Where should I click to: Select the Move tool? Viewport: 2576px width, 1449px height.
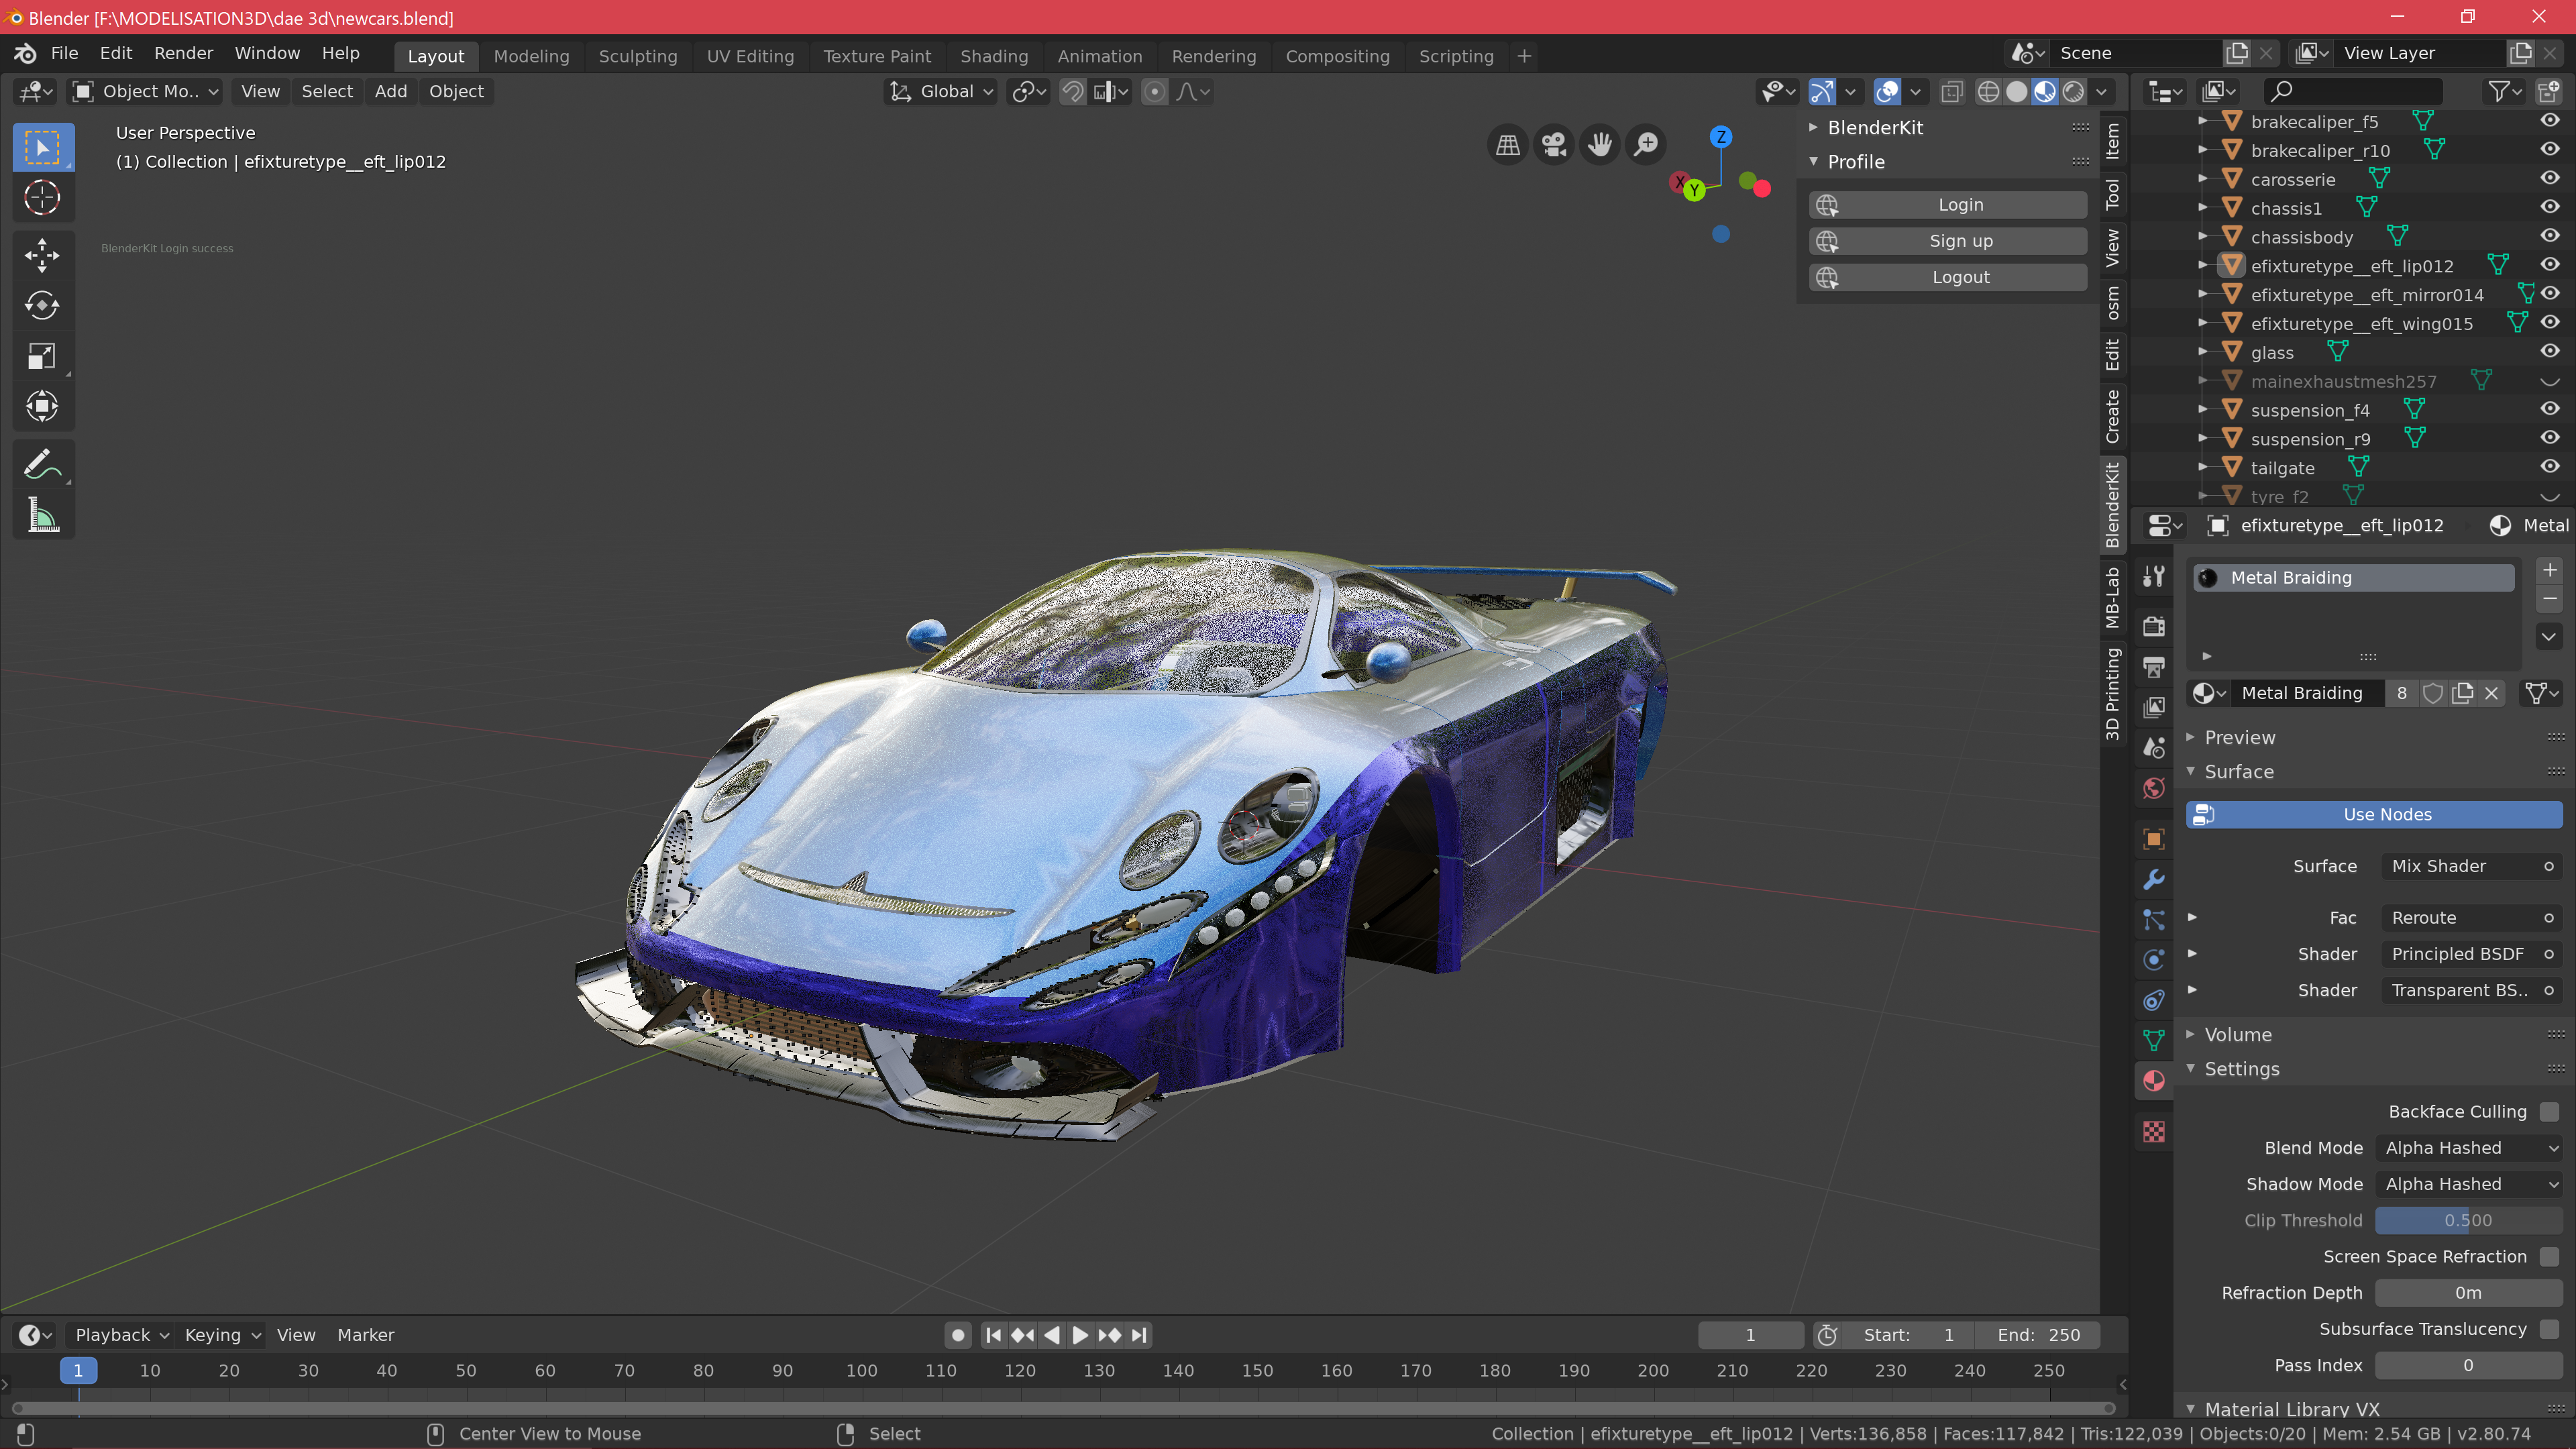tap(42, 255)
